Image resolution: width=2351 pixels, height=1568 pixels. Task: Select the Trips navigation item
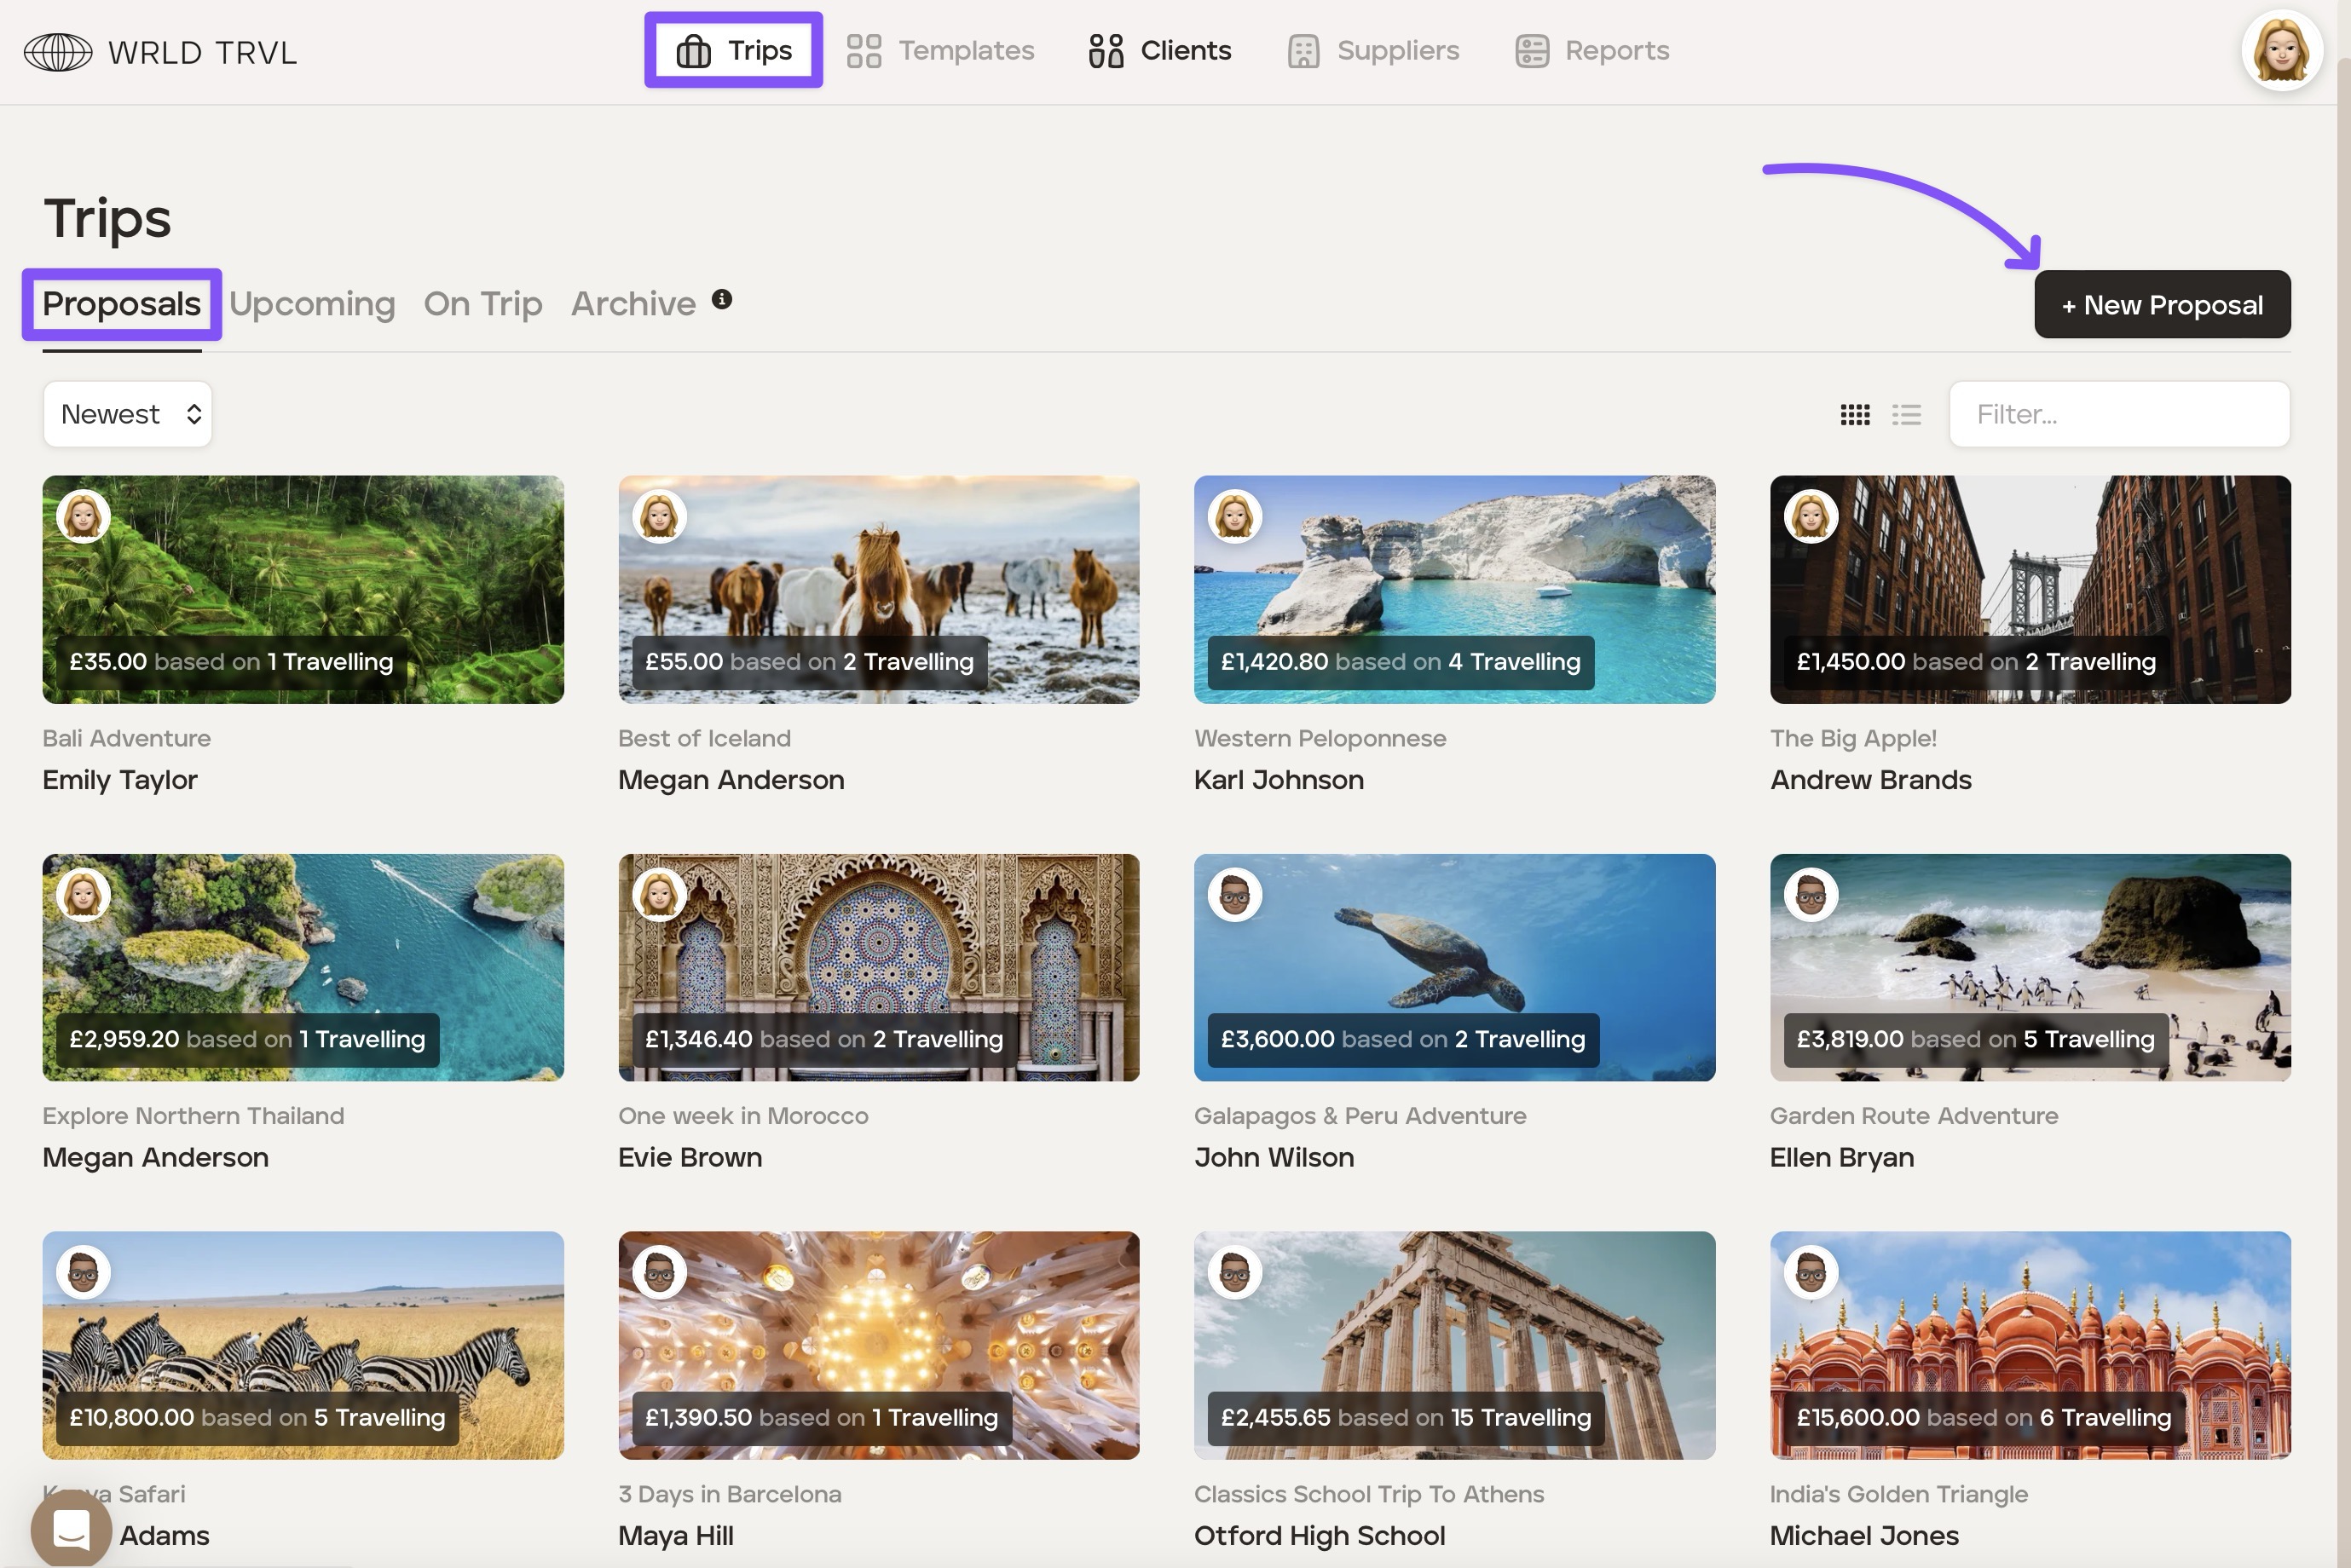pos(734,51)
